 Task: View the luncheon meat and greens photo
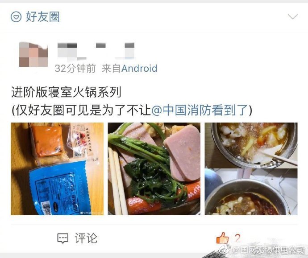pos(154,169)
